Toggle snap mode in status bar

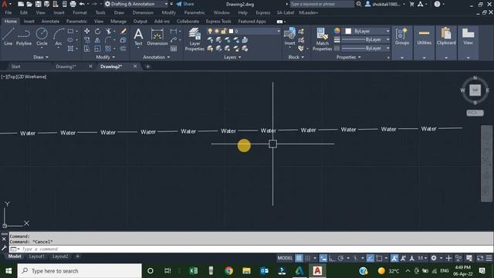coord(308,258)
